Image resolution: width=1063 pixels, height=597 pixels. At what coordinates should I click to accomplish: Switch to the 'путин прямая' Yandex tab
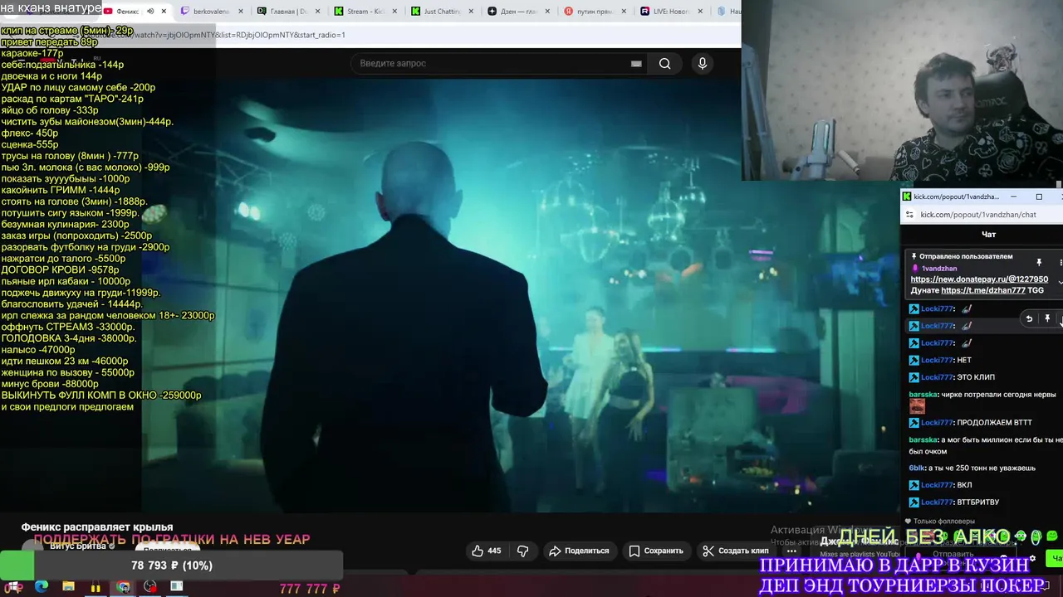point(594,12)
